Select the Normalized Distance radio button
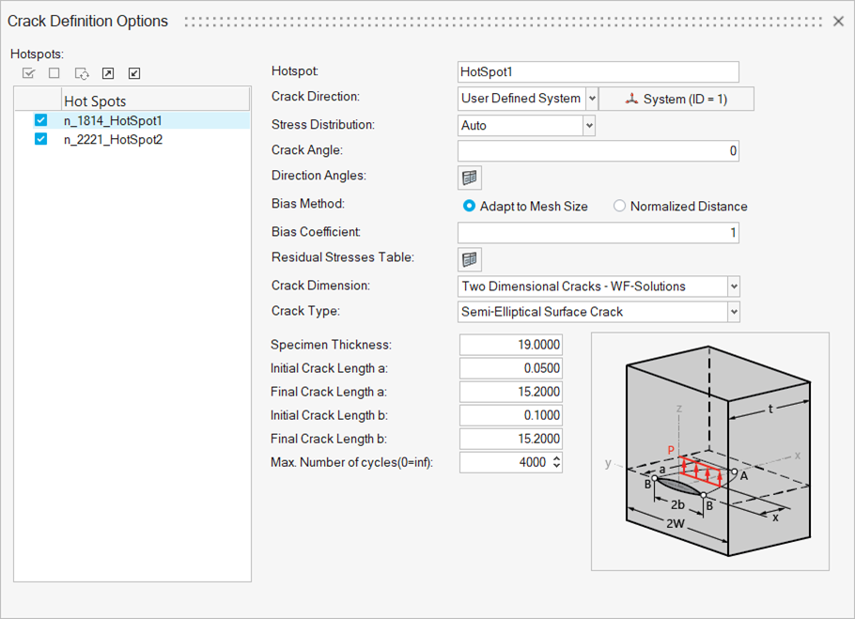Image resolution: width=855 pixels, height=619 pixels. pyautogui.click(x=619, y=206)
